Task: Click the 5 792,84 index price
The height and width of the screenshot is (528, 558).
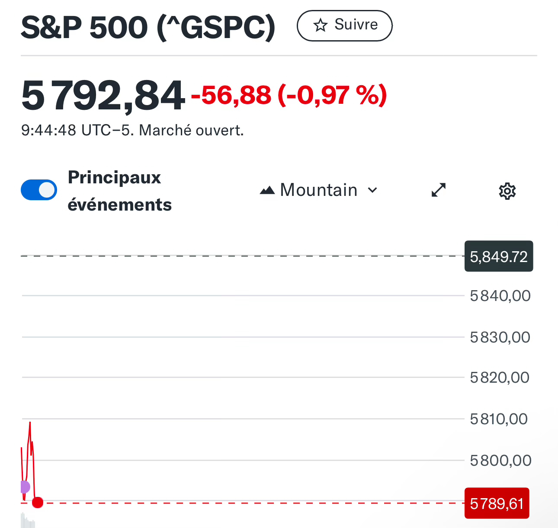Action: tap(103, 96)
